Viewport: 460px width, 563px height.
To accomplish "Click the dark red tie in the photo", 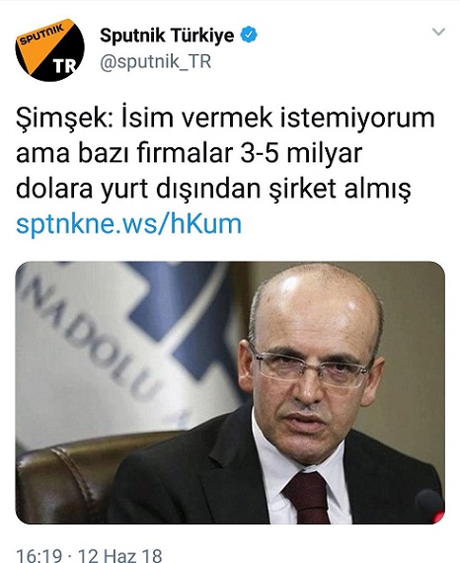I will coord(308,497).
